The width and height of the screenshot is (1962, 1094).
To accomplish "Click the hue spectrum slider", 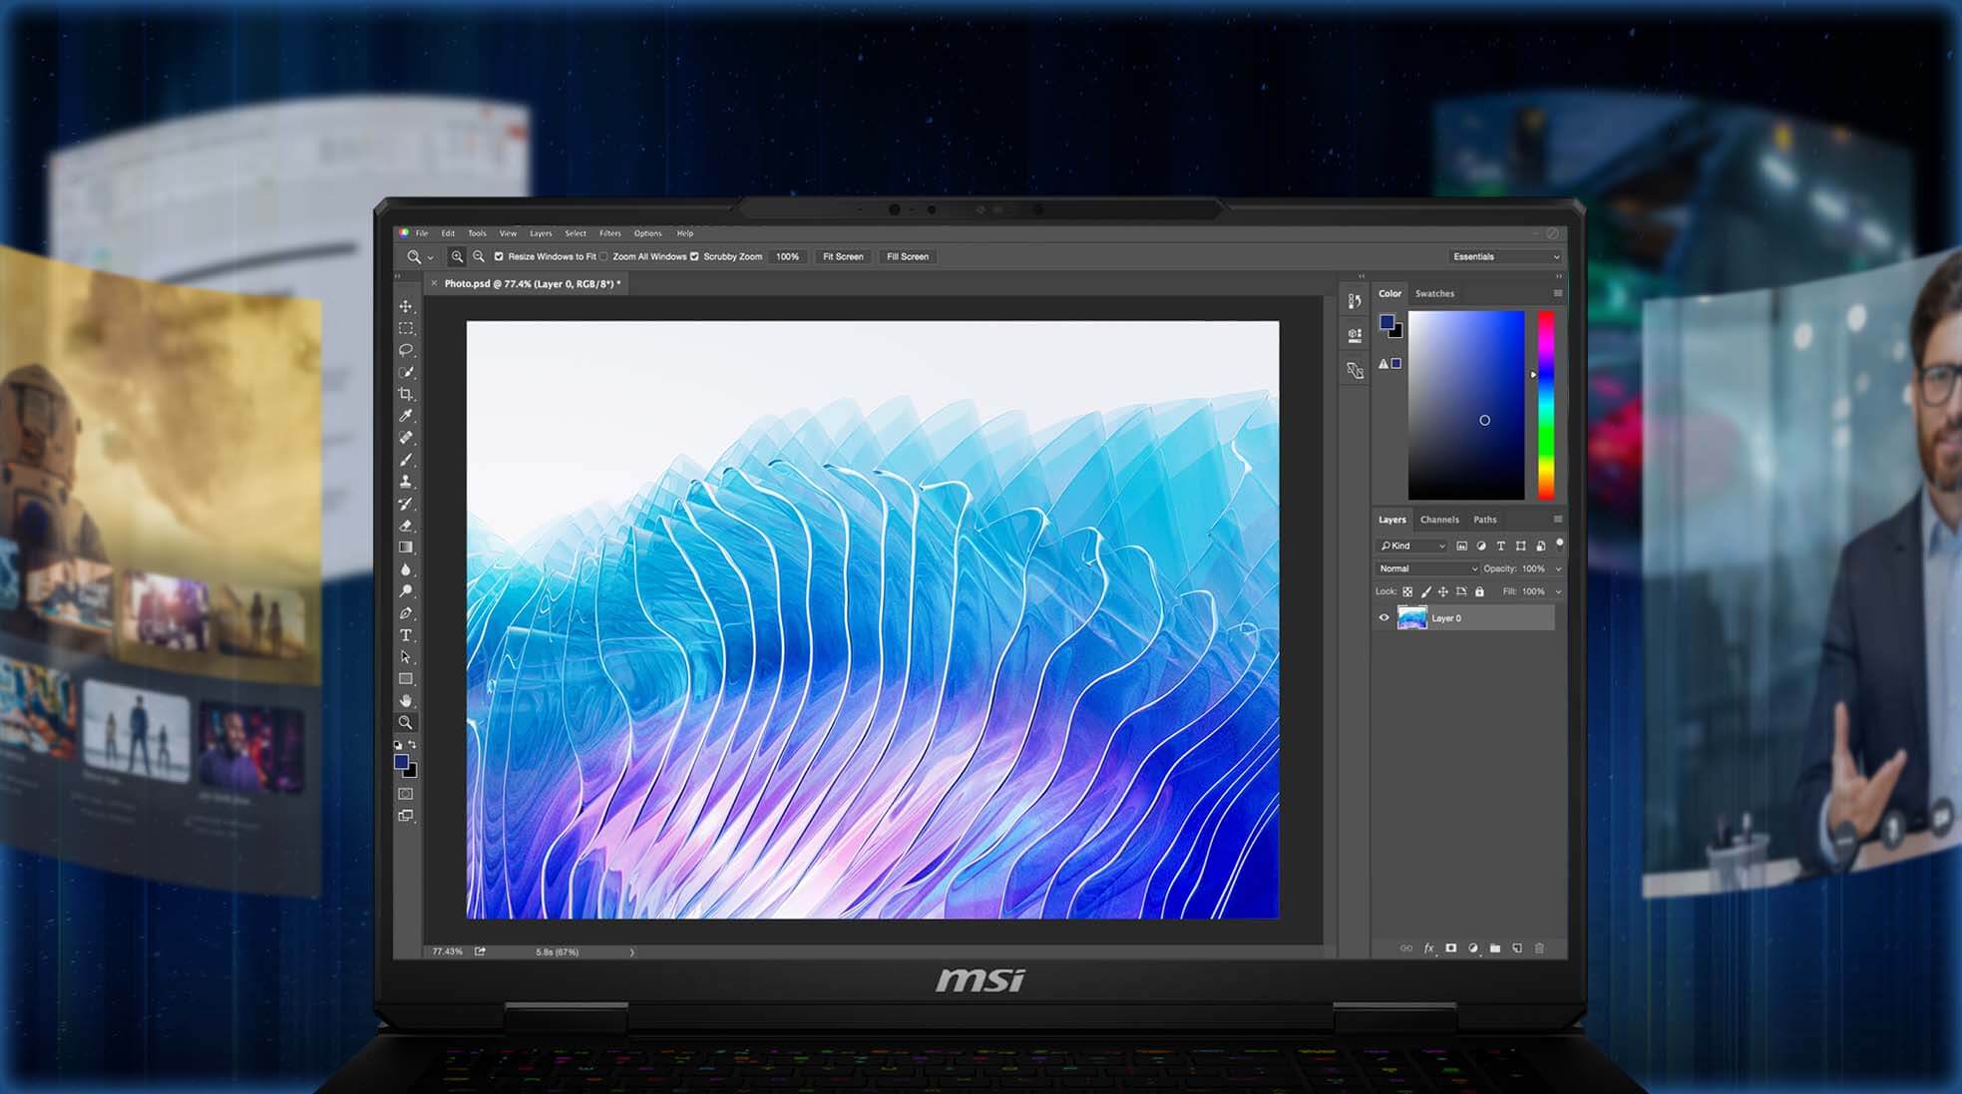I will pyautogui.click(x=1546, y=405).
